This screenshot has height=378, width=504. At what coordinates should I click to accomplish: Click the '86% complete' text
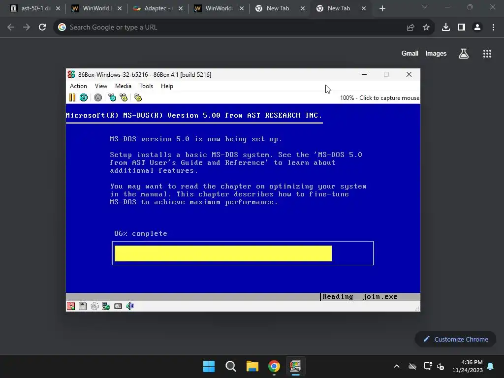coord(141,233)
